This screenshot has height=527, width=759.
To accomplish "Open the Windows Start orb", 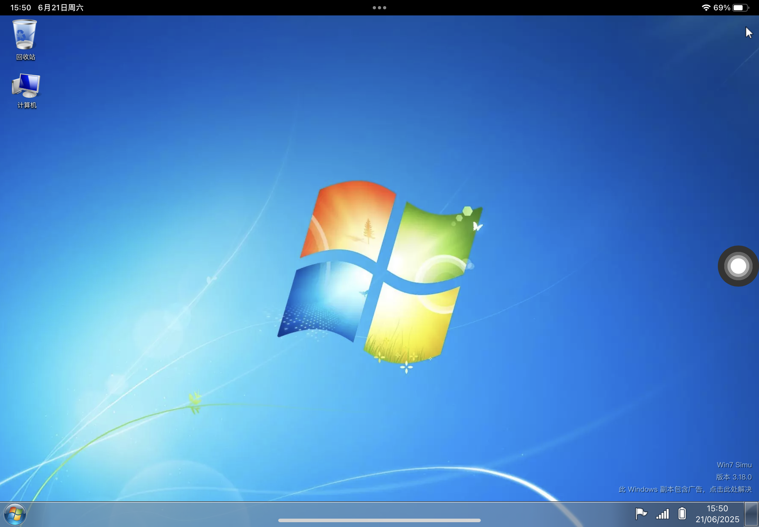I will point(15,514).
